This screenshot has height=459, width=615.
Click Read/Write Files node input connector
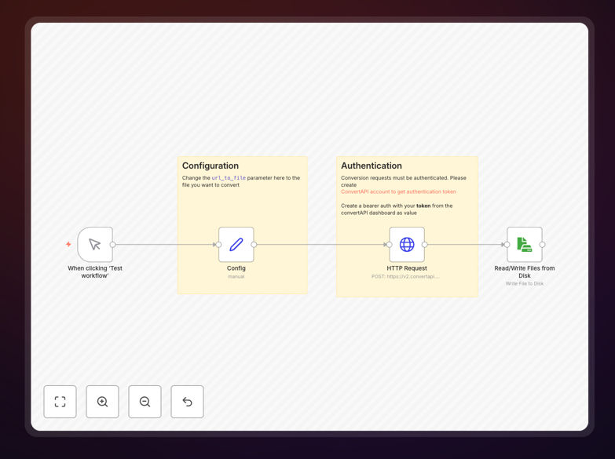coord(507,245)
